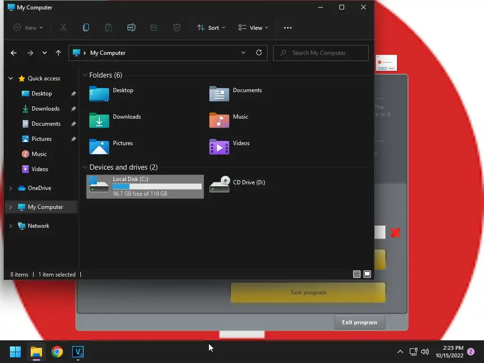Select Network in navigation pane
The height and width of the screenshot is (363, 484).
point(39,226)
